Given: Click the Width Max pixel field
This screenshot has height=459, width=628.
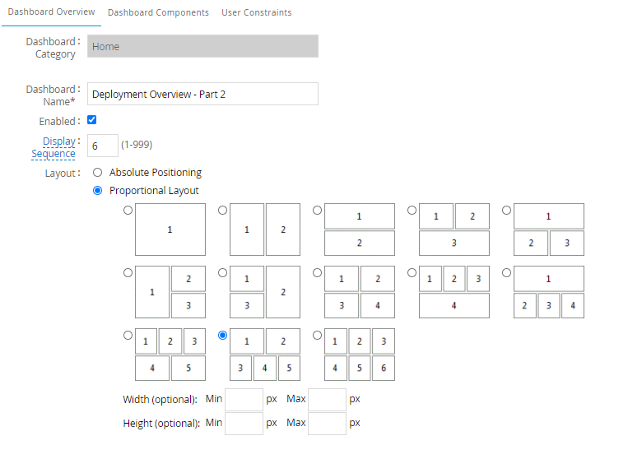Looking at the screenshot, I should tap(327, 399).
